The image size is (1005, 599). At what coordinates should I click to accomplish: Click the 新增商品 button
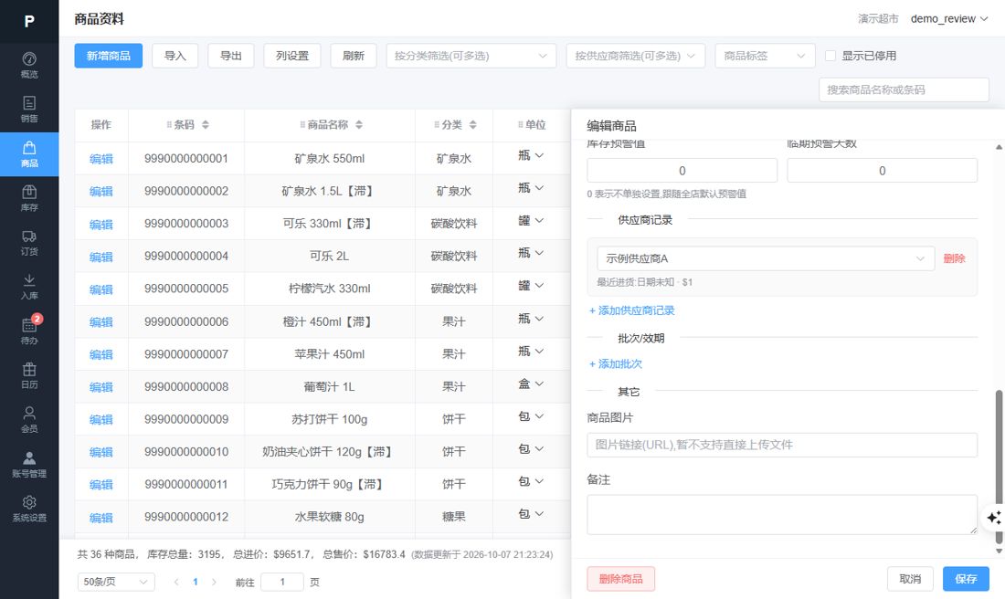point(109,56)
